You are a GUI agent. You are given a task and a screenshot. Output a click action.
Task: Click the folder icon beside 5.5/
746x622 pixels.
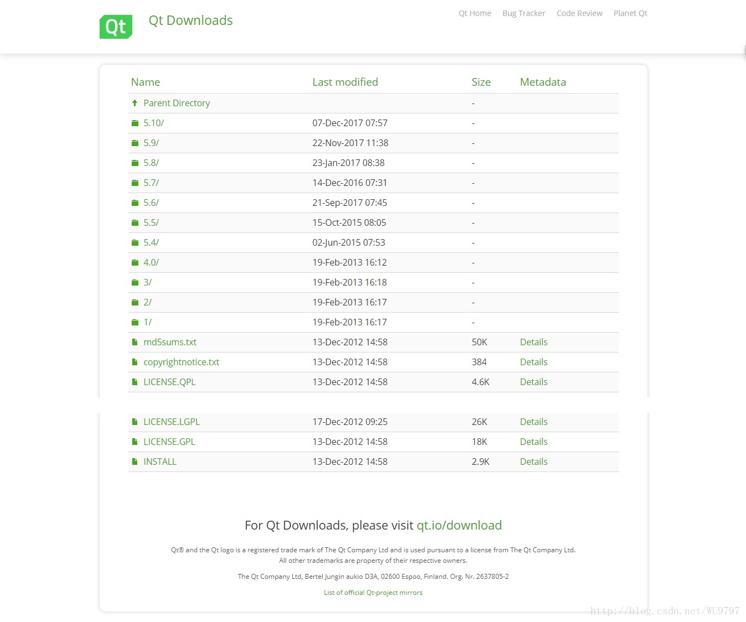(134, 222)
